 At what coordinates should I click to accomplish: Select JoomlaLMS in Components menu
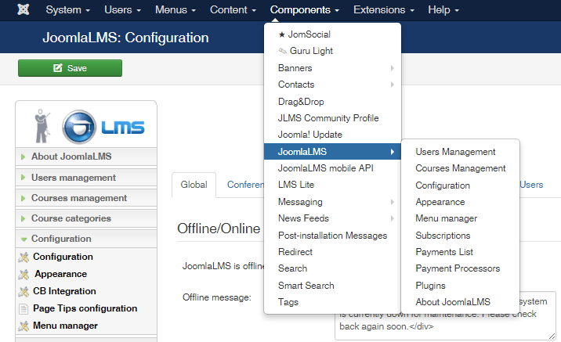point(332,152)
